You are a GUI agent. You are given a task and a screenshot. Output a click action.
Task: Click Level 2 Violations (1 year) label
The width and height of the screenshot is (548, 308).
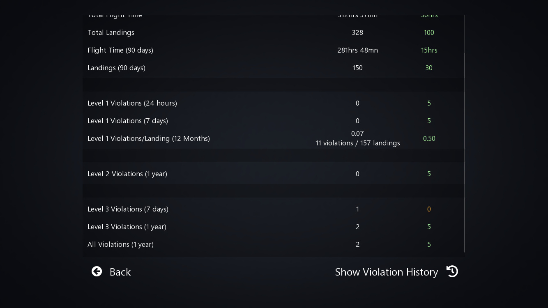127,174
